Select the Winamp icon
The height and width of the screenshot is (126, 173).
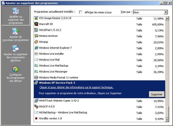point(36,42)
